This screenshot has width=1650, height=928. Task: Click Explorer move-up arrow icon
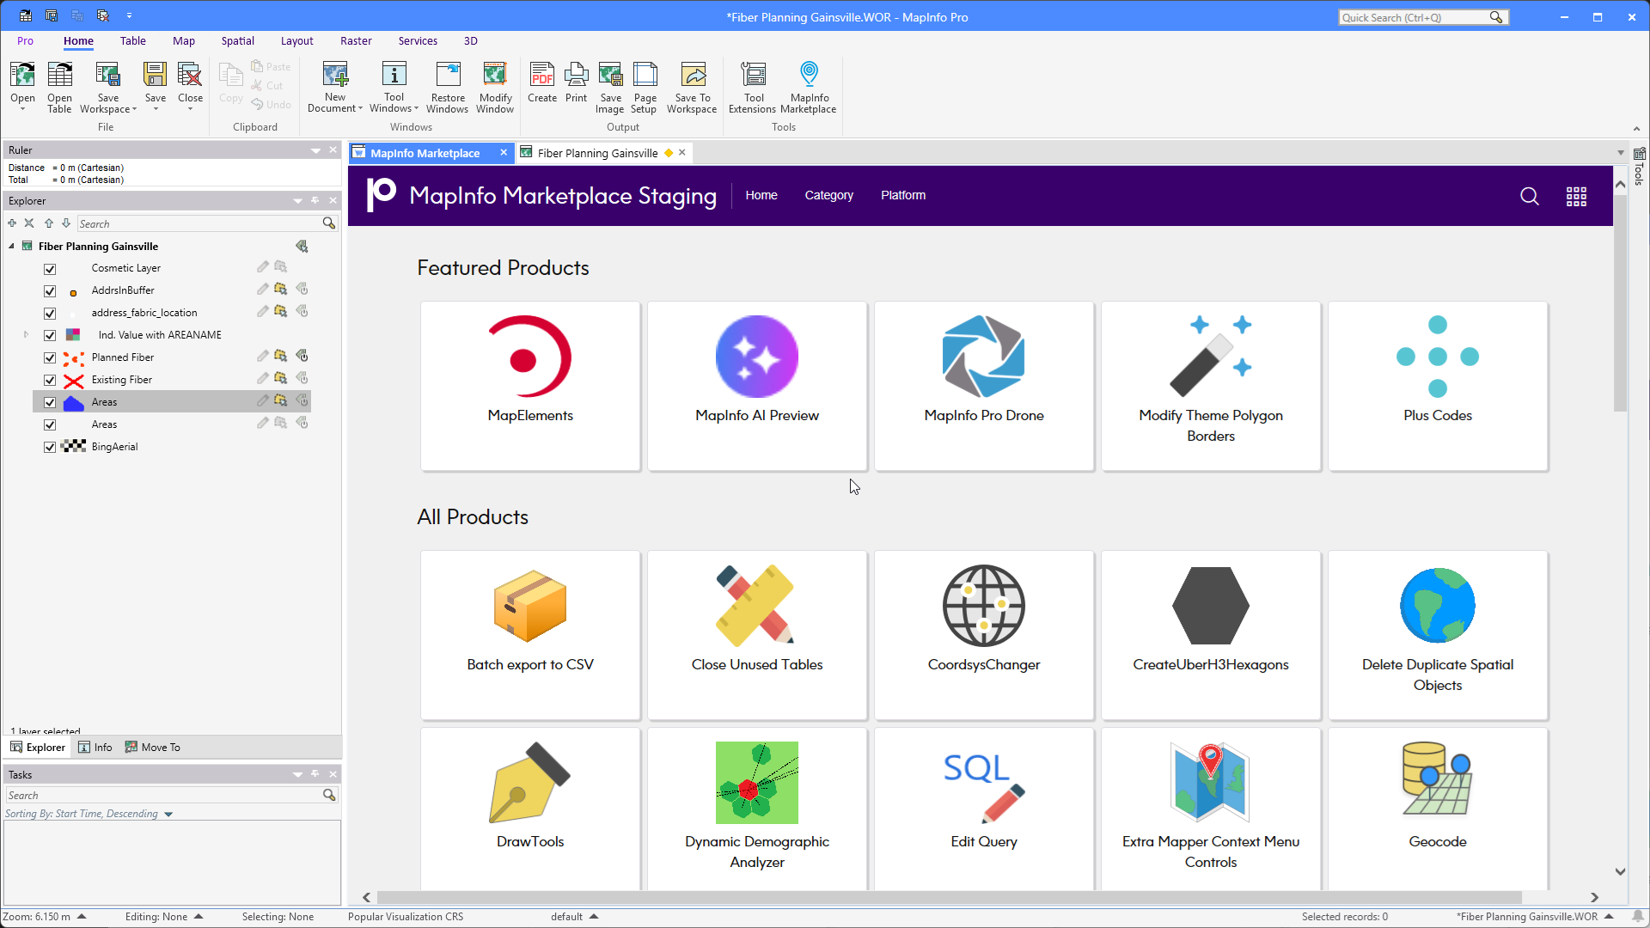click(49, 223)
